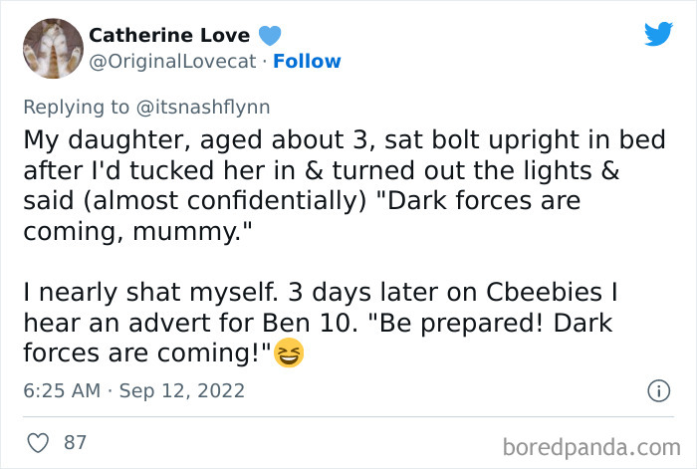This screenshot has height=469, width=697.
Task: Open the tweet info icon
Action: coord(657,391)
